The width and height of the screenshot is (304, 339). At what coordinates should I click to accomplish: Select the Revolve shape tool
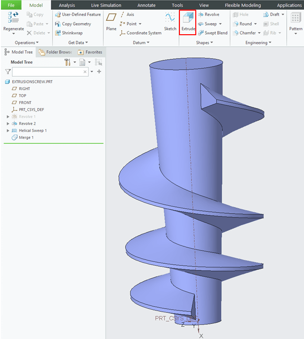[209, 14]
